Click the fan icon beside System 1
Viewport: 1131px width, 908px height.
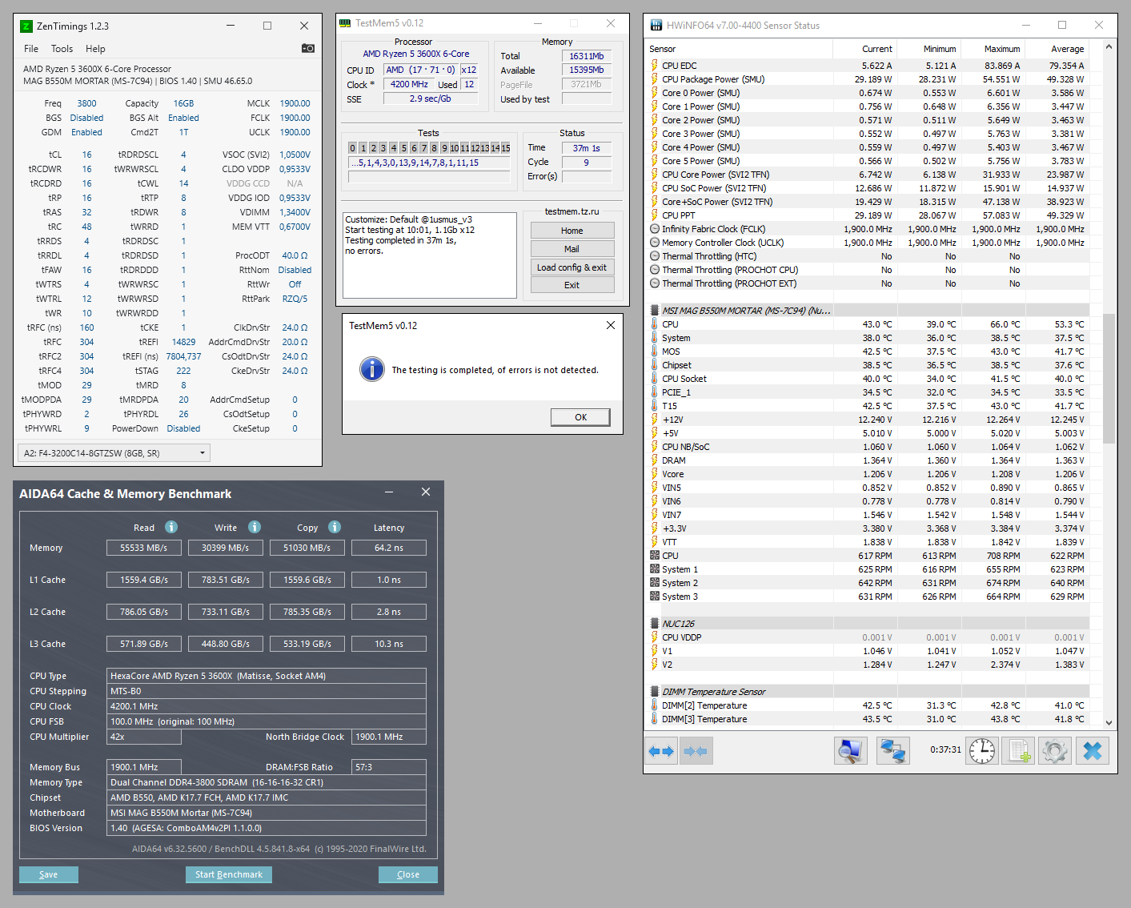coord(655,569)
